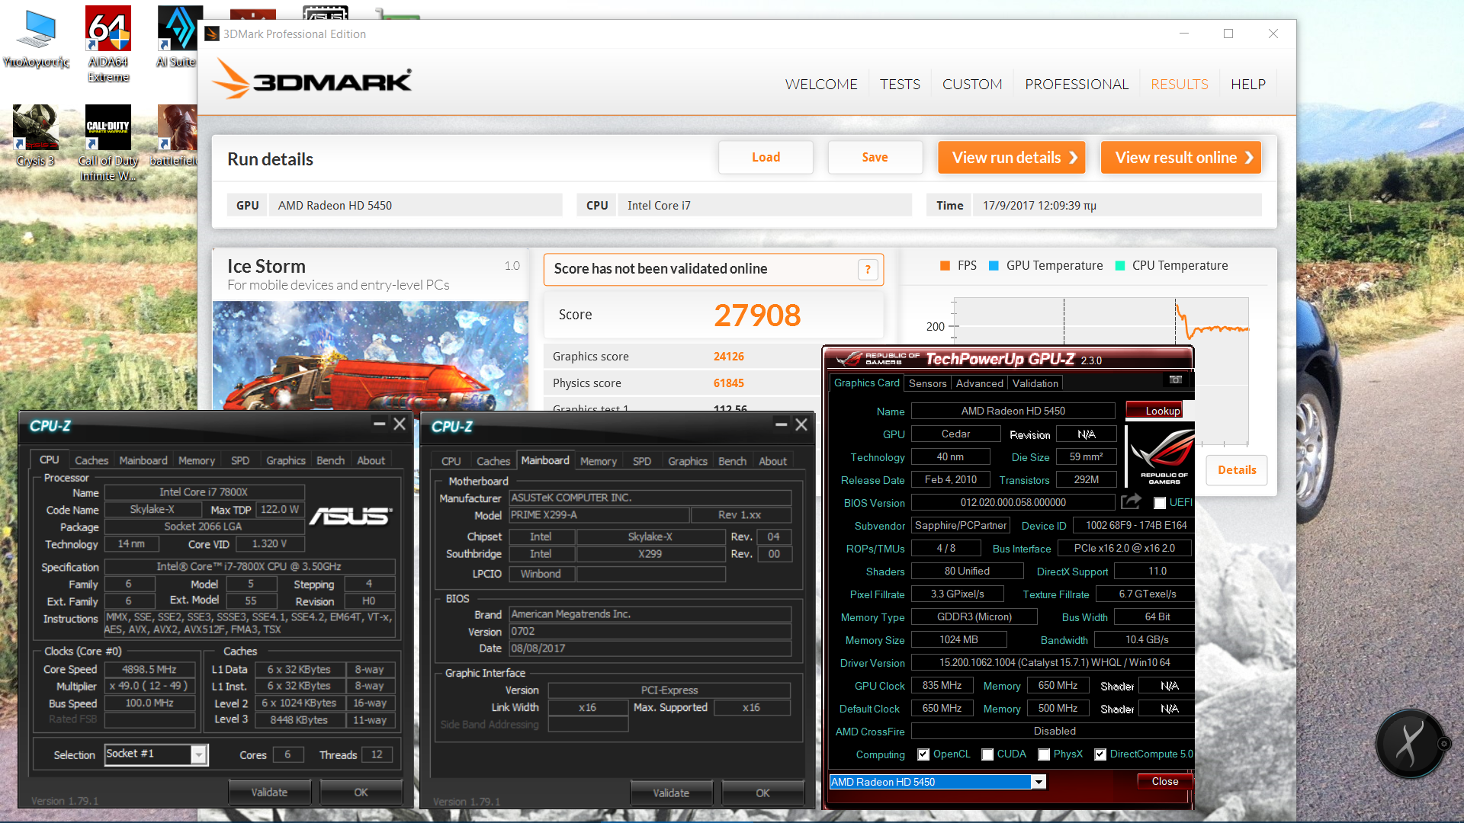Screen dimensions: 1464x823
Task: Open the Crysis 3 desktop shortcut
Action: click(x=35, y=136)
